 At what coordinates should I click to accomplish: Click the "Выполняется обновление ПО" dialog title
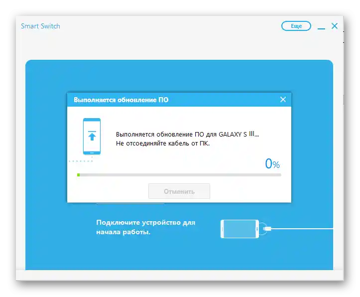point(121,100)
